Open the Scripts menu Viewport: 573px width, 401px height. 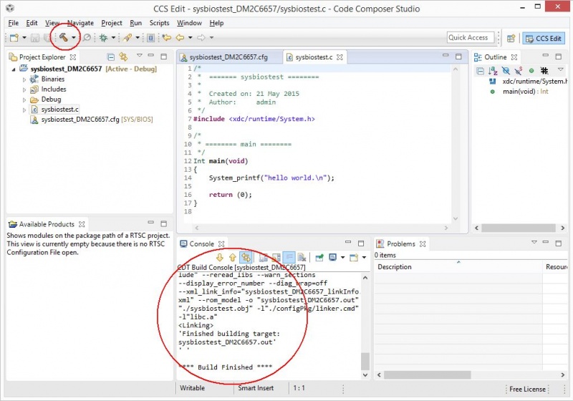click(159, 23)
